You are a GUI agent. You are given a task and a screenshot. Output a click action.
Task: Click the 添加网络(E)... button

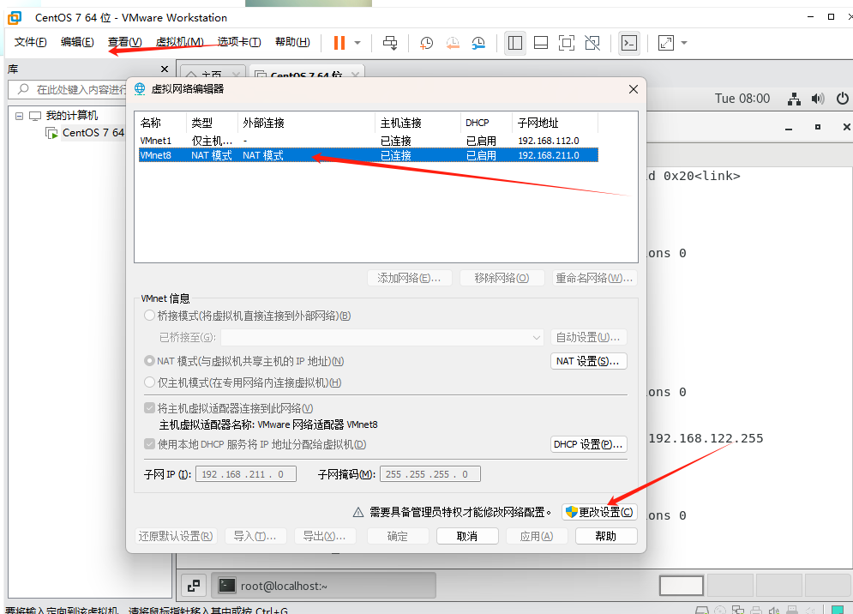[409, 278]
